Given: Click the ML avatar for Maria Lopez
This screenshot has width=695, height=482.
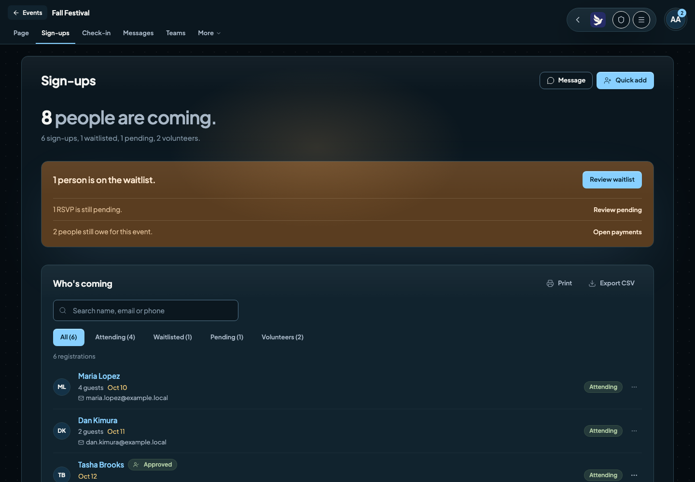Looking at the screenshot, I should click(62, 387).
